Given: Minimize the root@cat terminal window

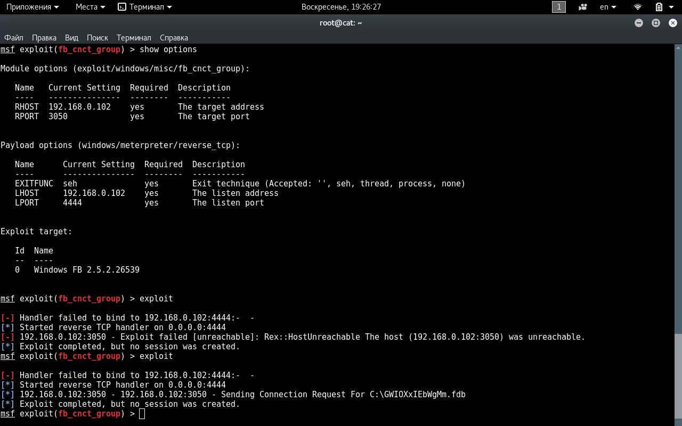Looking at the screenshot, I should (x=639, y=23).
